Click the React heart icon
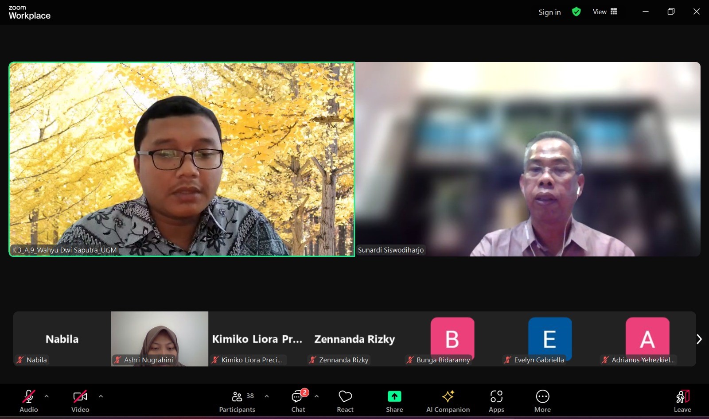Image resolution: width=709 pixels, height=419 pixels. 345,397
